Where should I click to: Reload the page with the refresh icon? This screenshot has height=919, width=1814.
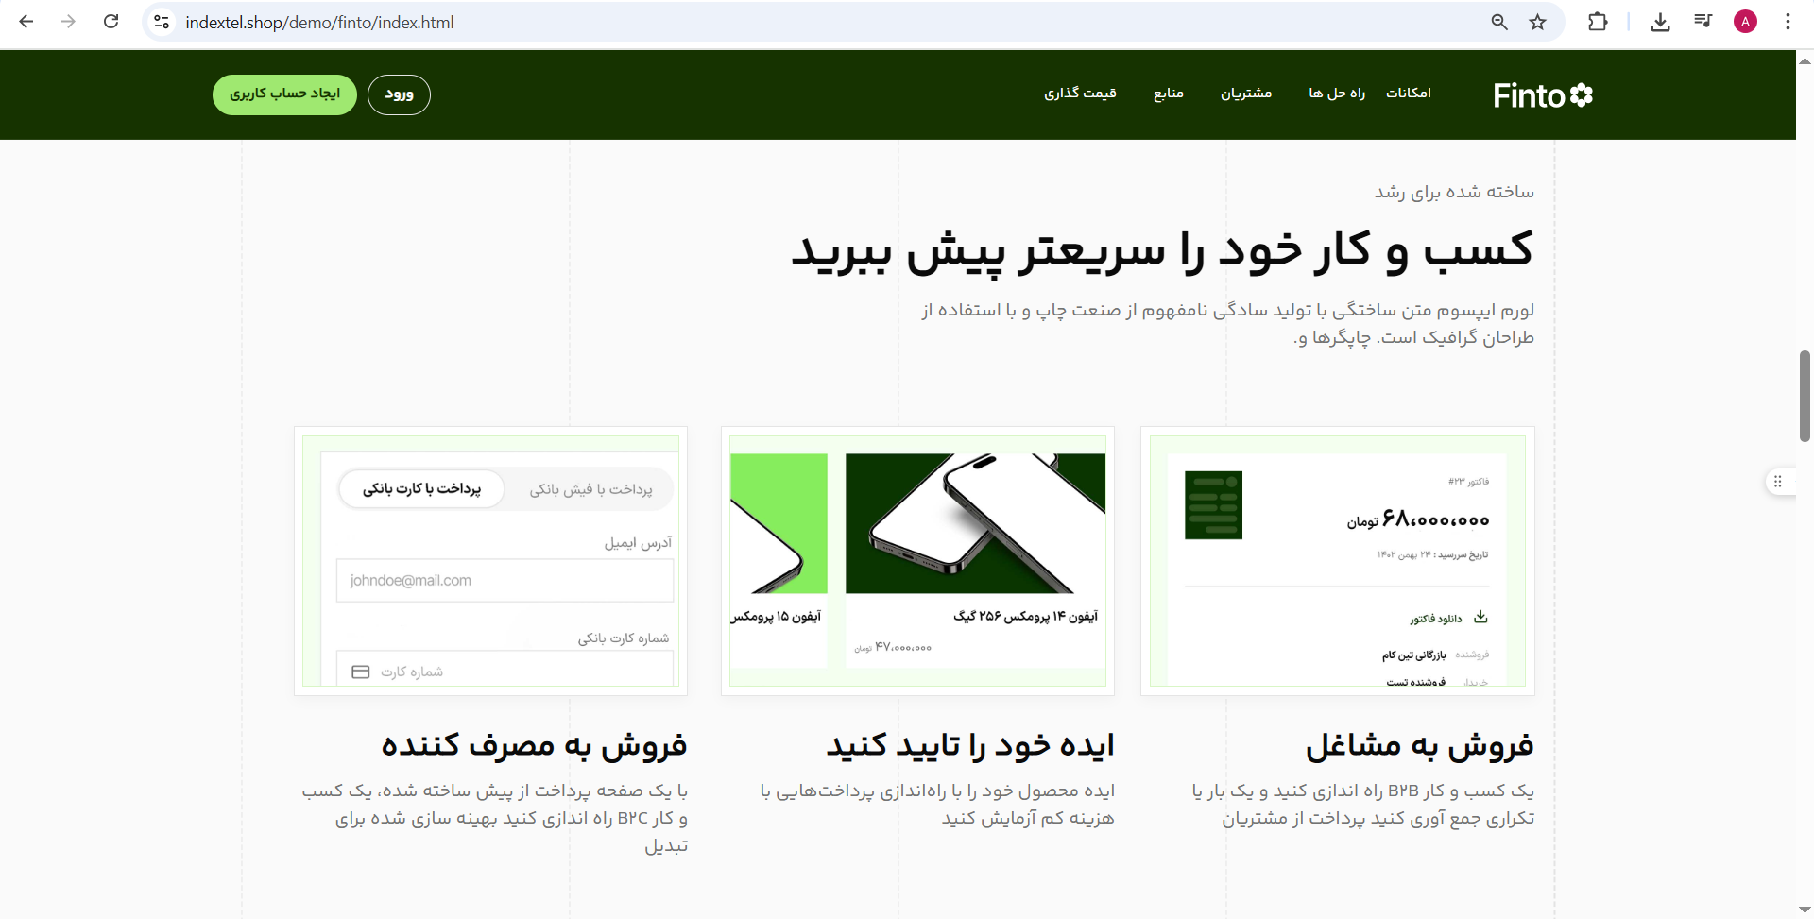pos(111,22)
